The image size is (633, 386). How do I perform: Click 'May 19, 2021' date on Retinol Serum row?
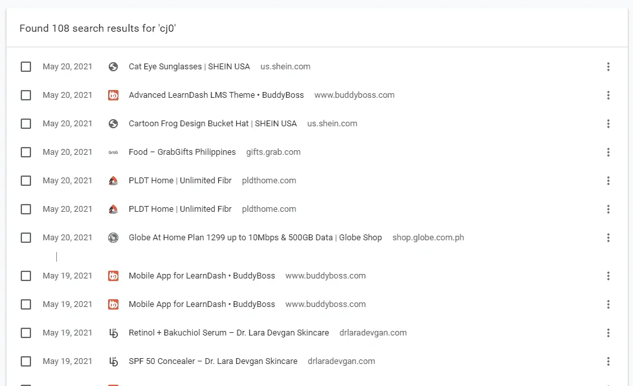[x=67, y=333]
